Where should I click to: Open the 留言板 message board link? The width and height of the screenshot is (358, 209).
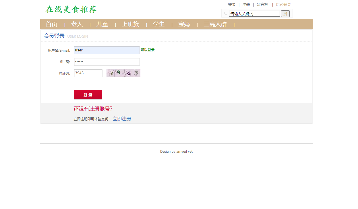pos(262,4)
